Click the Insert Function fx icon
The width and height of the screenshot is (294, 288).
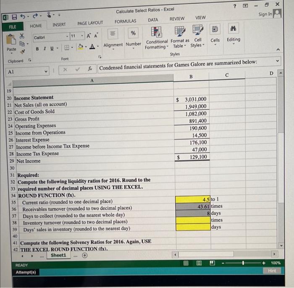click(x=90, y=69)
